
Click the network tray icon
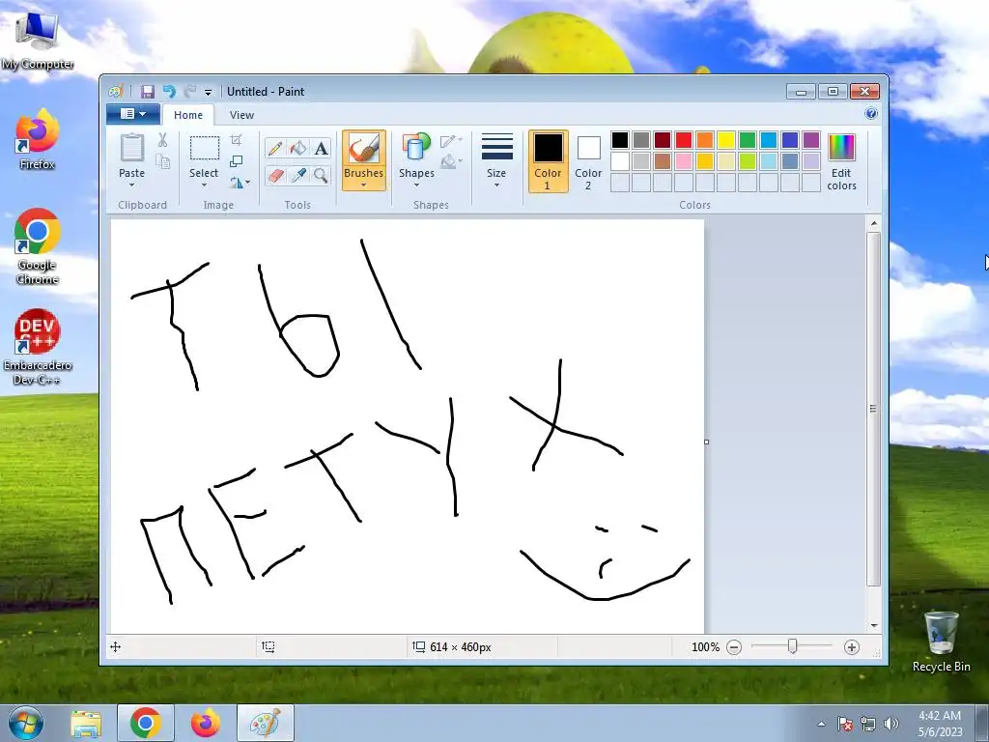[x=868, y=724]
